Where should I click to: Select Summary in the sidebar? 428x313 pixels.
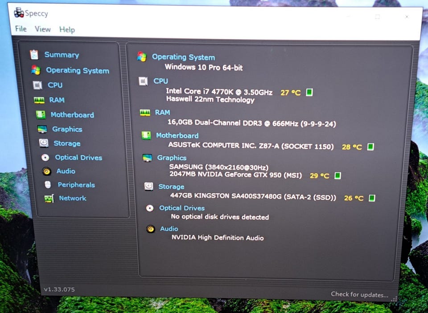[62, 55]
